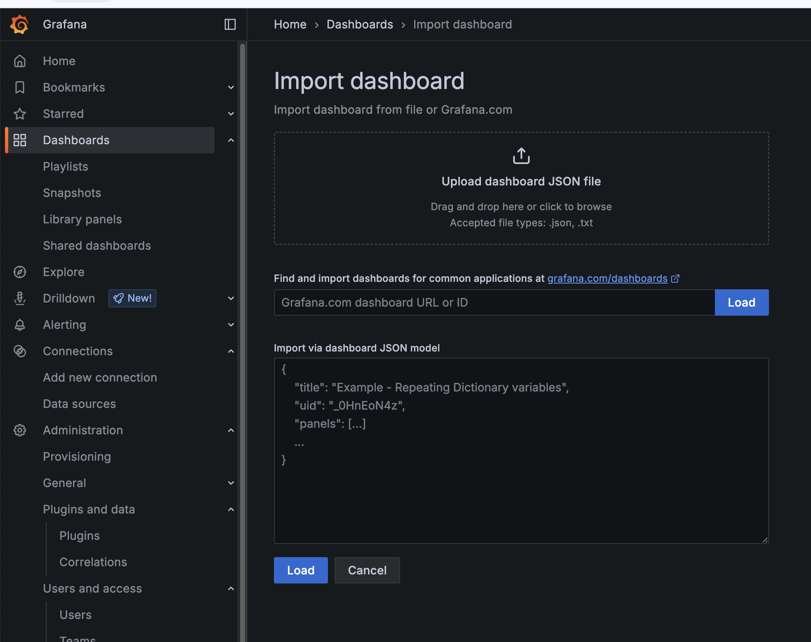Click the Bookmarks icon in sidebar

coord(20,87)
